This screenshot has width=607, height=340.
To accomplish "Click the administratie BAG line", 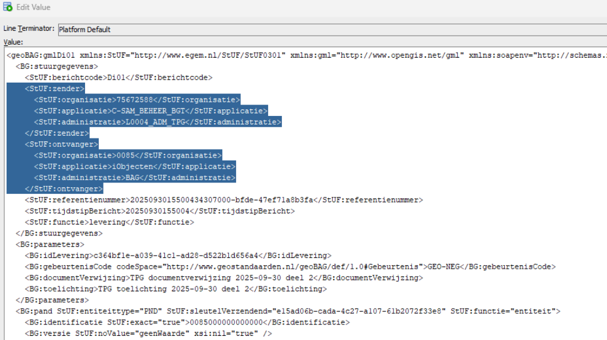I will click(x=135, y=178).
